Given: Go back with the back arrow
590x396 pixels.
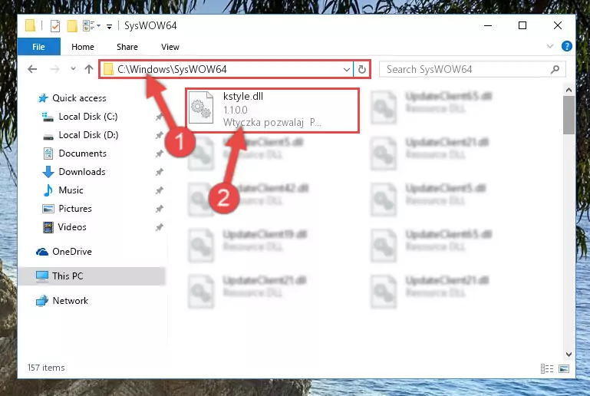Looking at the screenshot, I should [x=32, y=69].
